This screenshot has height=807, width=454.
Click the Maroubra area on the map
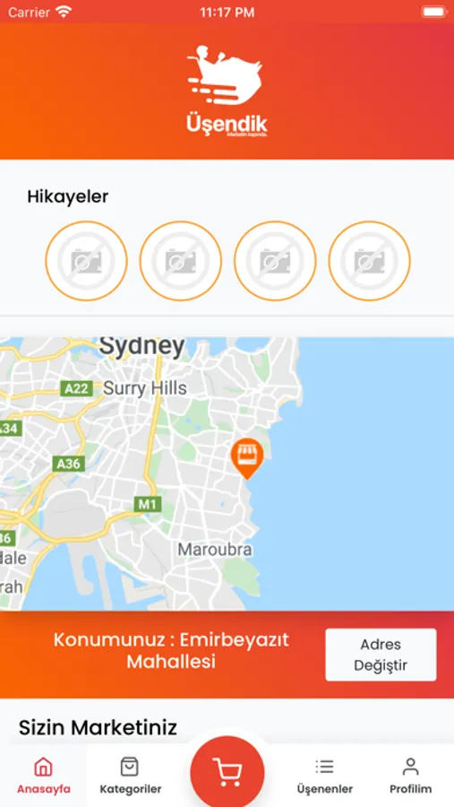(x=215, y=550)
